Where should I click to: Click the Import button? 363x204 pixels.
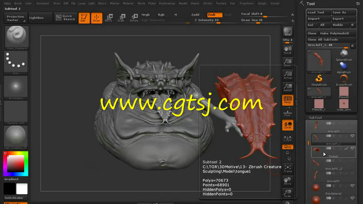[x=319, y=19]
